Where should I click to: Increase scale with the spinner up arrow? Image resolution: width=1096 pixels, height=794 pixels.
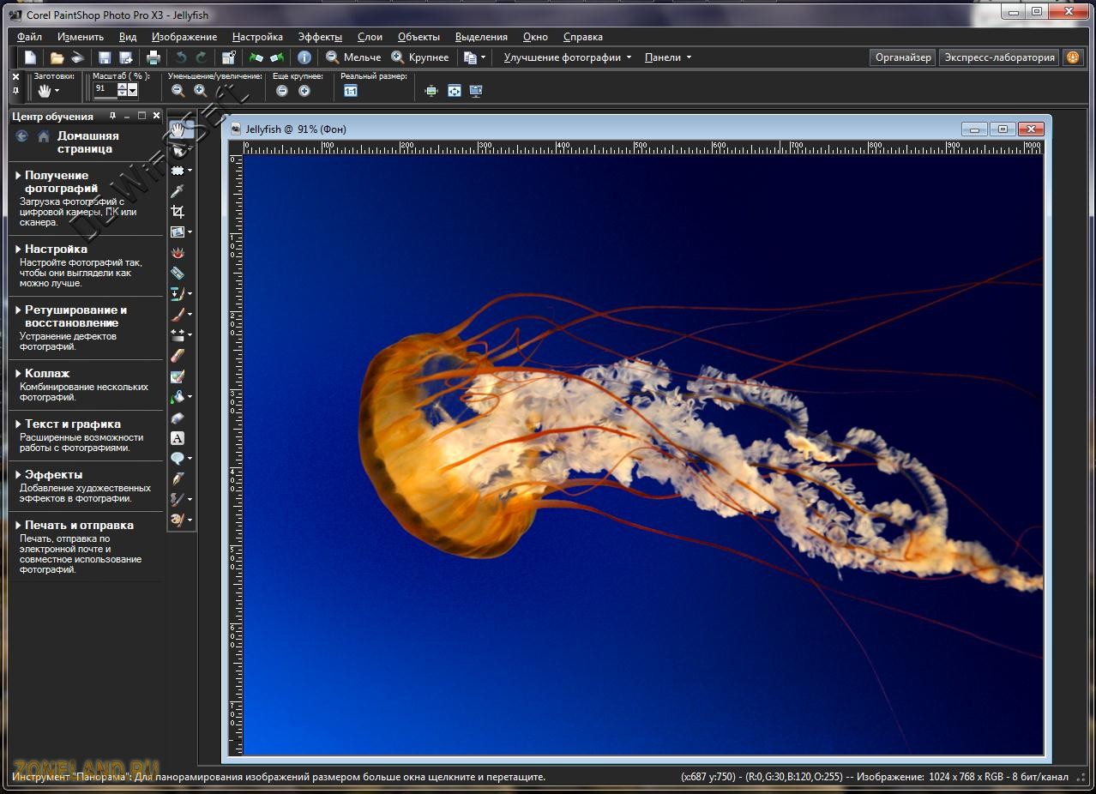(122, 86)
